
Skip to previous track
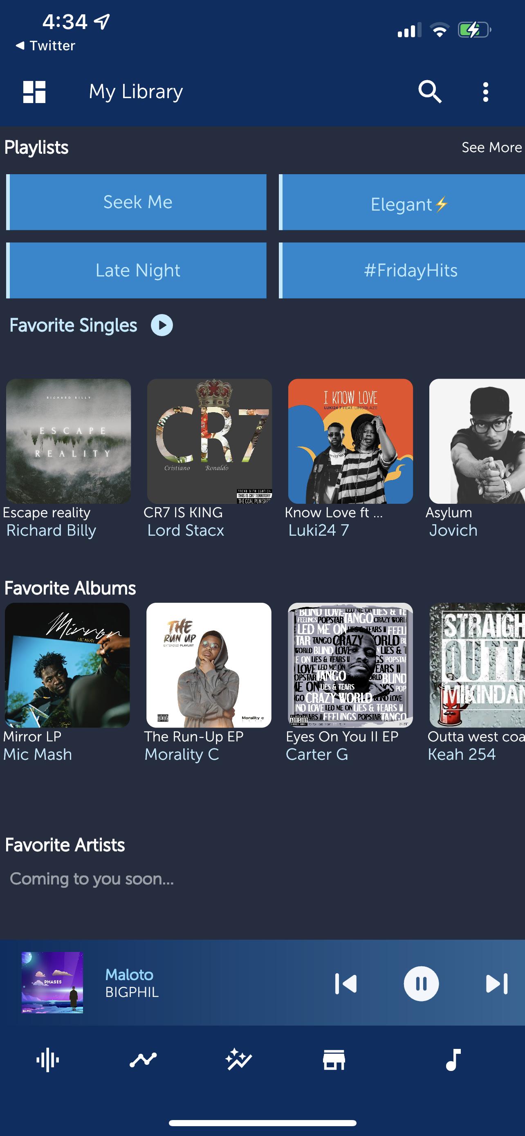pos(346,984)
